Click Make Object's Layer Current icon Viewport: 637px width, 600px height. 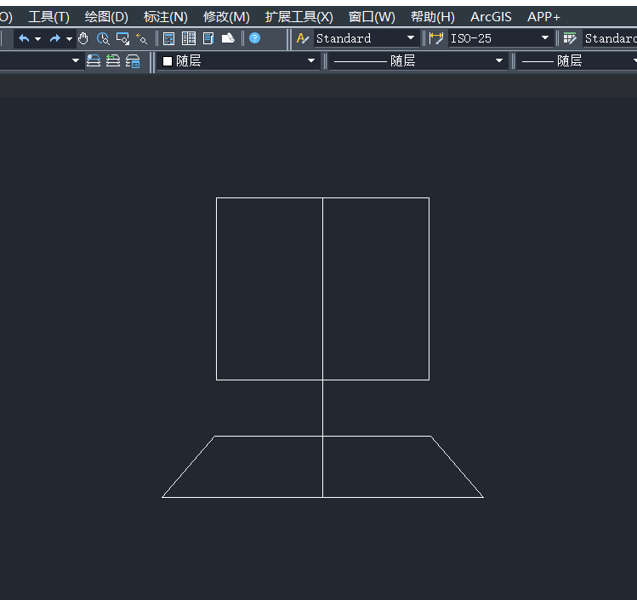[x=94, y=61]
